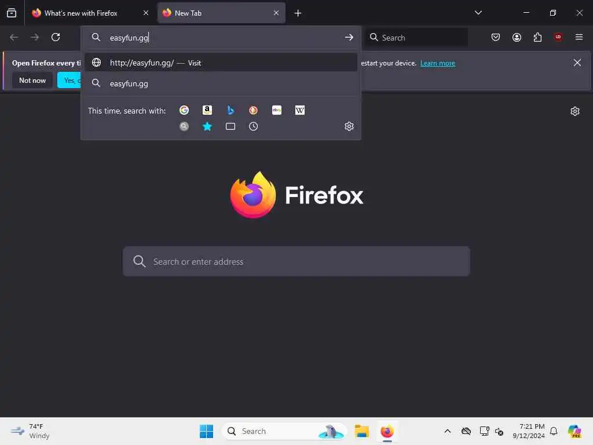Image resolution: width=593 pixels, height=445 pixels.
Task: Open the Copilot preview icon
Action: point(574,431)
